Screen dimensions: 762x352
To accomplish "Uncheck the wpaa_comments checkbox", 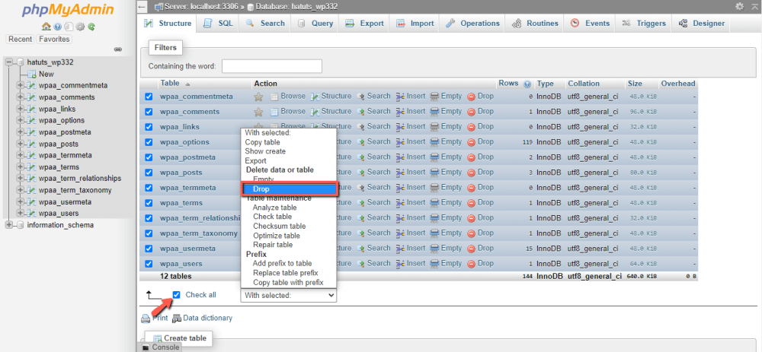I will click(149, 112).
